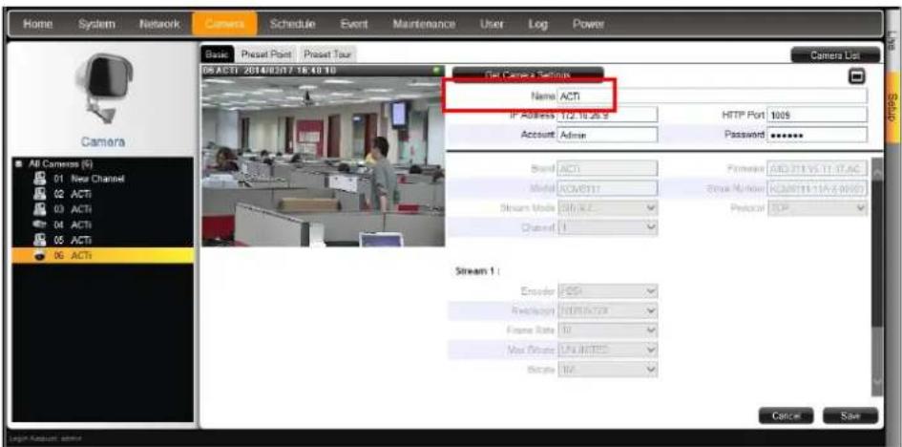
Task: Open the Home menu
Action: point(38,25)
